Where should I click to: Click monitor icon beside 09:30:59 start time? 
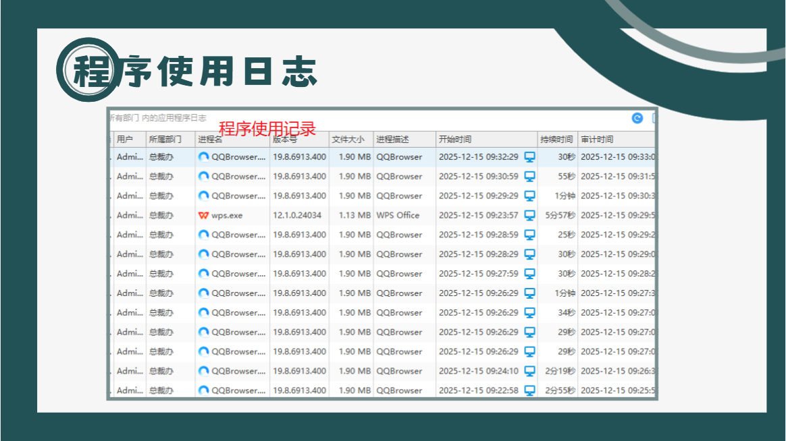(x=529, y=176)
